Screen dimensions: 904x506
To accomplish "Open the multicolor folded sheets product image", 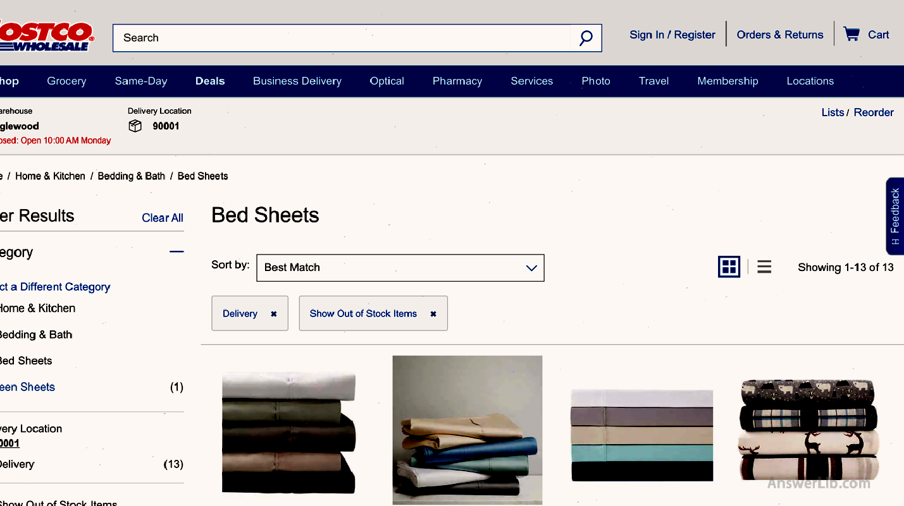I will click(x=467, y=430).
